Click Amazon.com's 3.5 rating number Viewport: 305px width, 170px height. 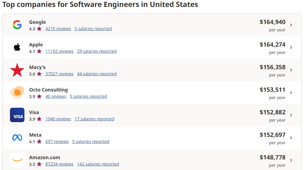(x=32, y=164)
